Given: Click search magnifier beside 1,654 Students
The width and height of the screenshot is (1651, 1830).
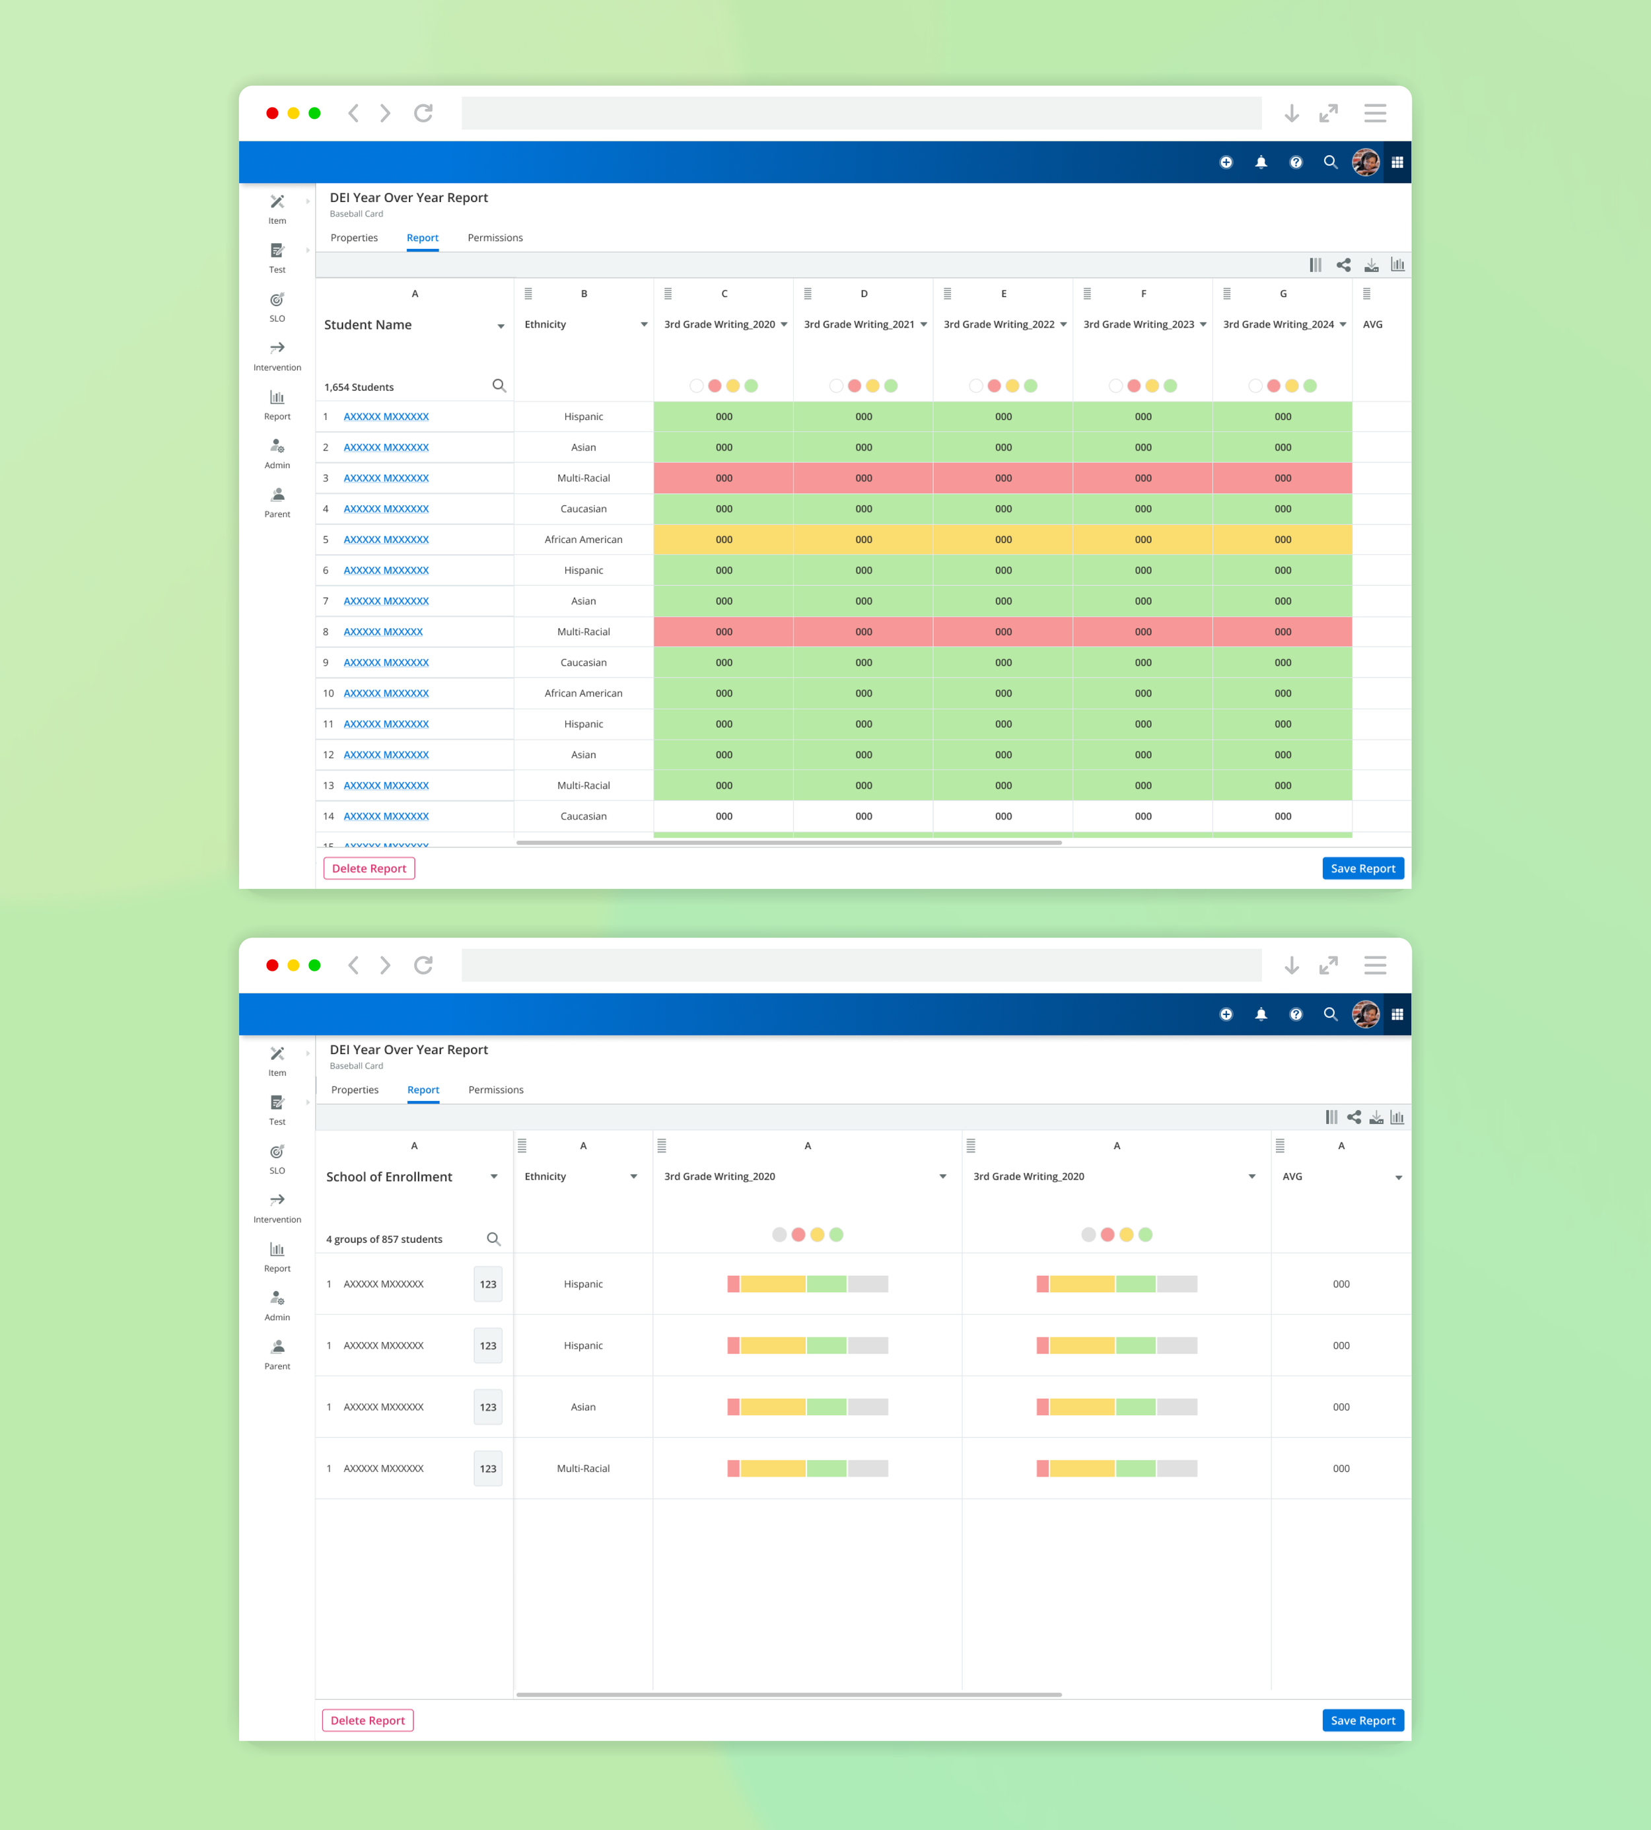Looking at the screenshot, I should click(499, 386).
